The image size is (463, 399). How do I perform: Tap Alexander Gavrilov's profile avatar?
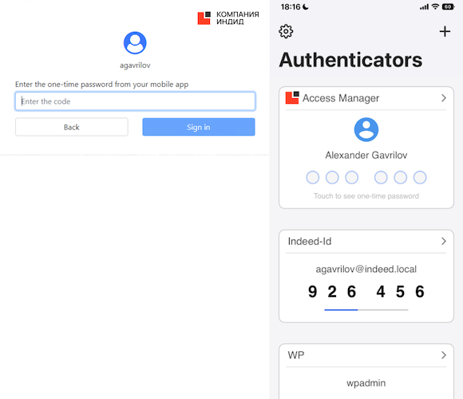(366, 129)
